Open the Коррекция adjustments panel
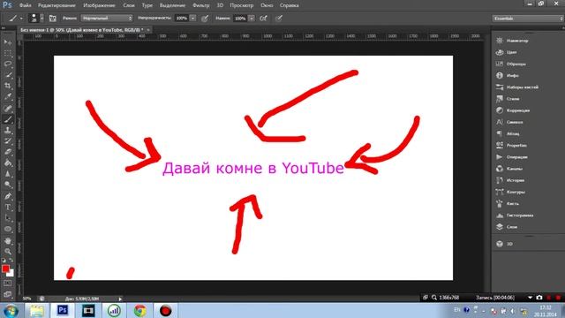The image size is (565, 318). (513, 110)
